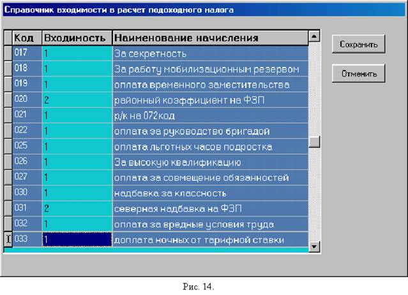Screen dimensions: 408x295
Task: Click the Сохранить button
Action: (358, 44)
